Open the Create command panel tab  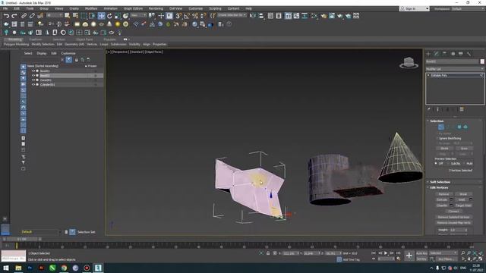tap(428, 54)
